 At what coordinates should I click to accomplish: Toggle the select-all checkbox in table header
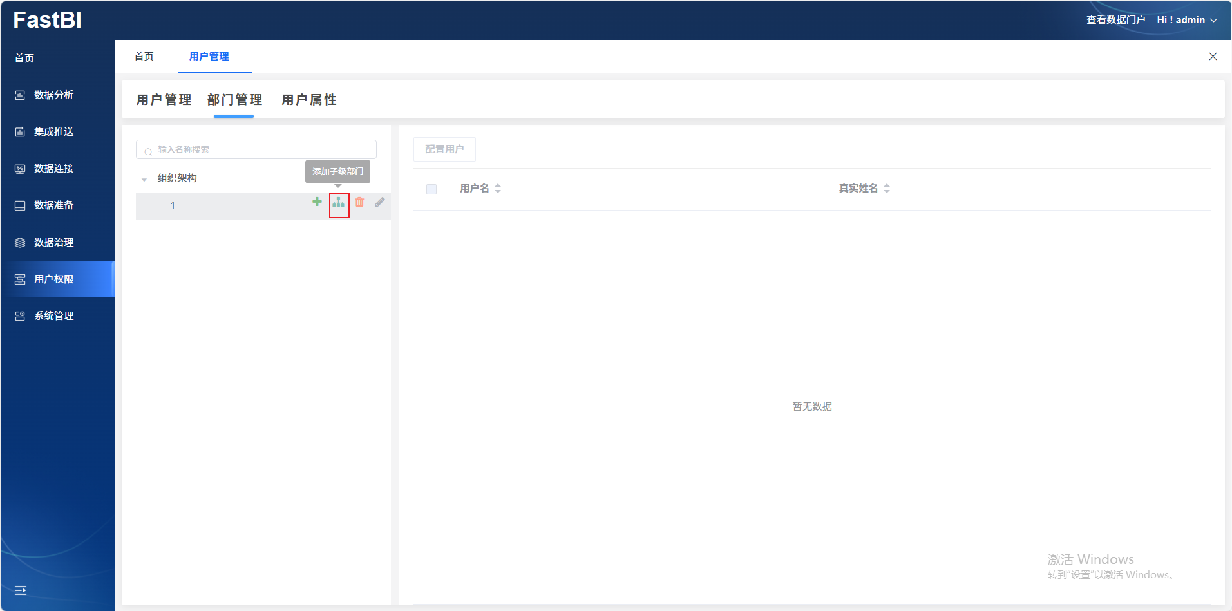(x=431, y=189)
